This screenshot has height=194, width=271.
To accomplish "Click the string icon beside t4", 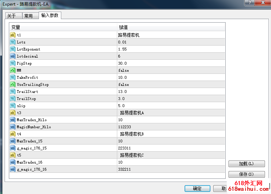I will point(13,134).
